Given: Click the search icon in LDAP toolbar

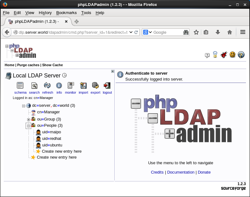Looking at the screenshot, I should pos(34,86).
